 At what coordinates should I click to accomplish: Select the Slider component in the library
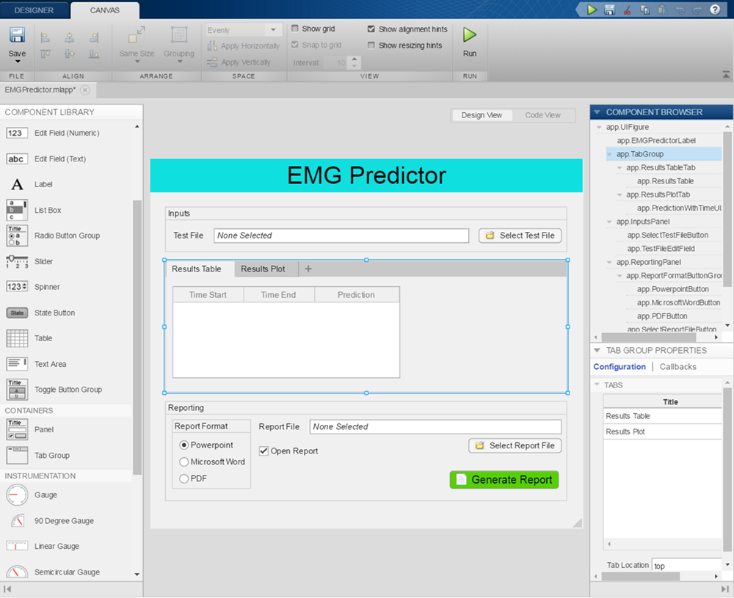click(x=17, y=261)
